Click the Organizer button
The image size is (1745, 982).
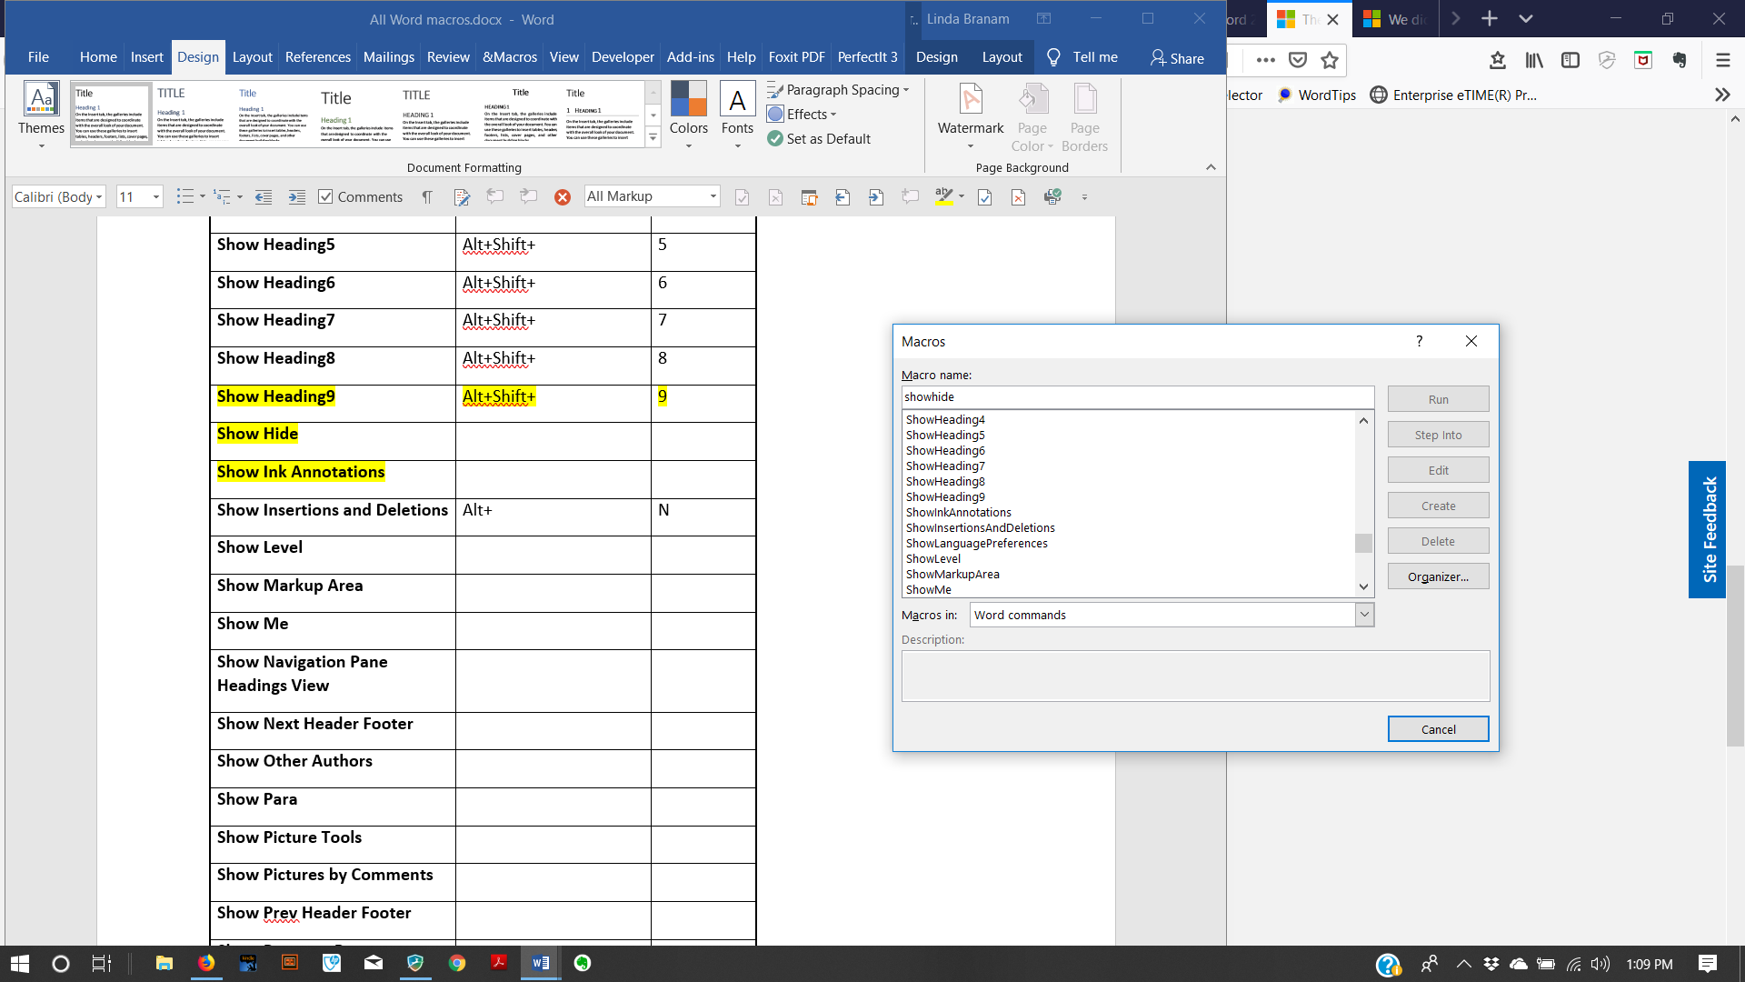coord(1437,576)
